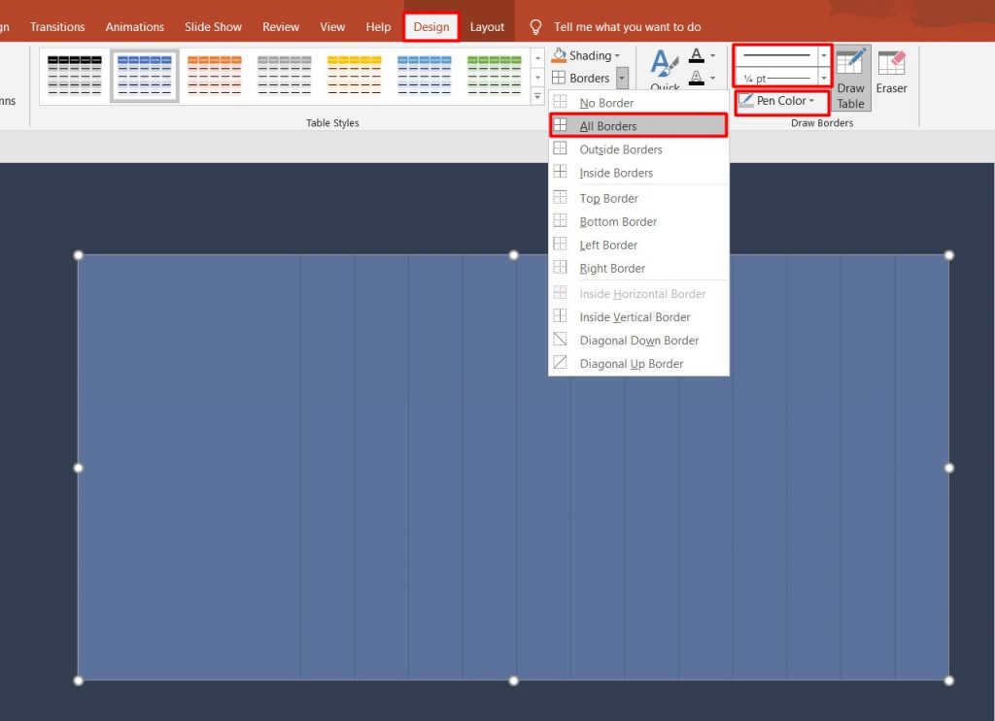995x721 pixels.
Task: Choose Right Border from the menu
Action: 638,269
